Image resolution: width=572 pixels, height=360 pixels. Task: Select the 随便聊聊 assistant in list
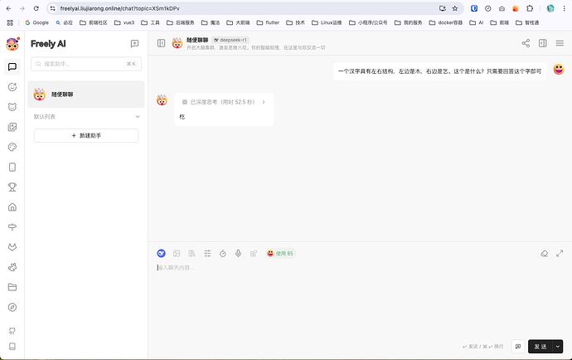(86, 95)
